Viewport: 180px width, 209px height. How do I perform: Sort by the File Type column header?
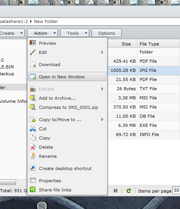point(159,44)
